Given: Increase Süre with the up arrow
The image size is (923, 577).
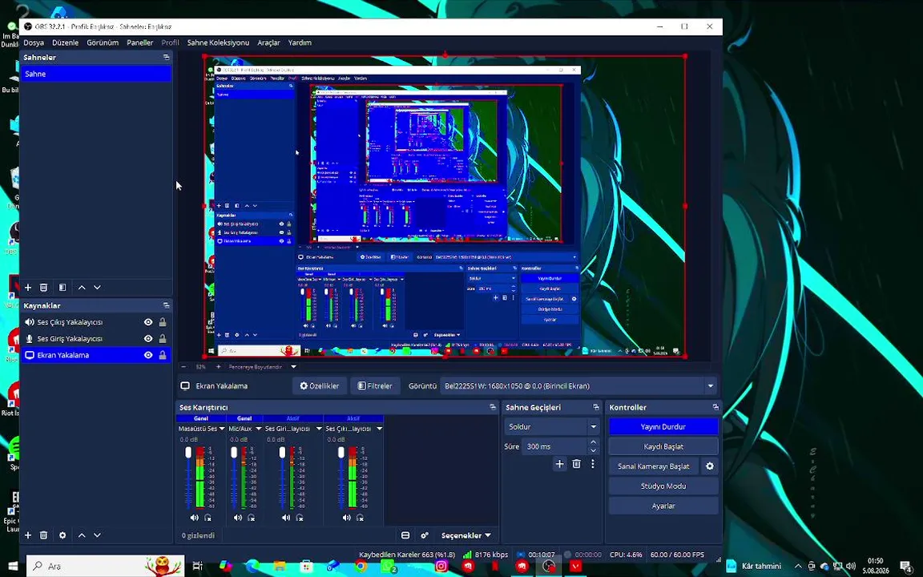Looking at the screenshot, I should [x=594, y=442].
